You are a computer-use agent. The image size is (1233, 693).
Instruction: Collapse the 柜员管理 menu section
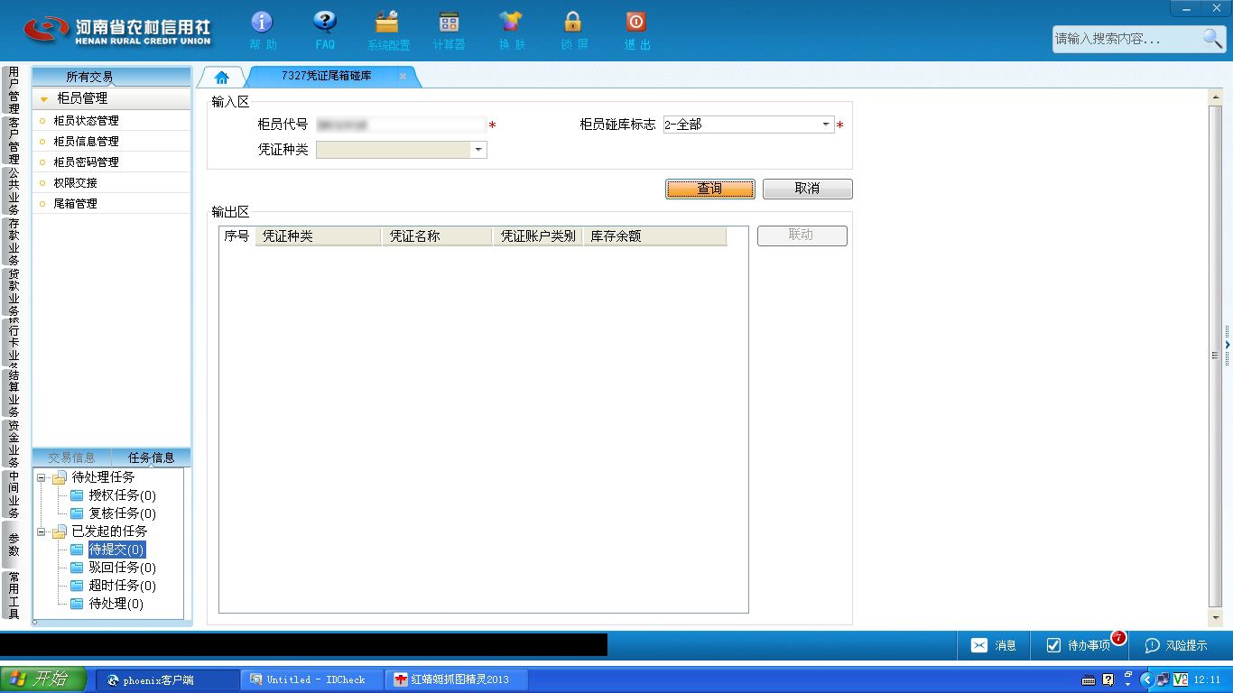[44, 99]
